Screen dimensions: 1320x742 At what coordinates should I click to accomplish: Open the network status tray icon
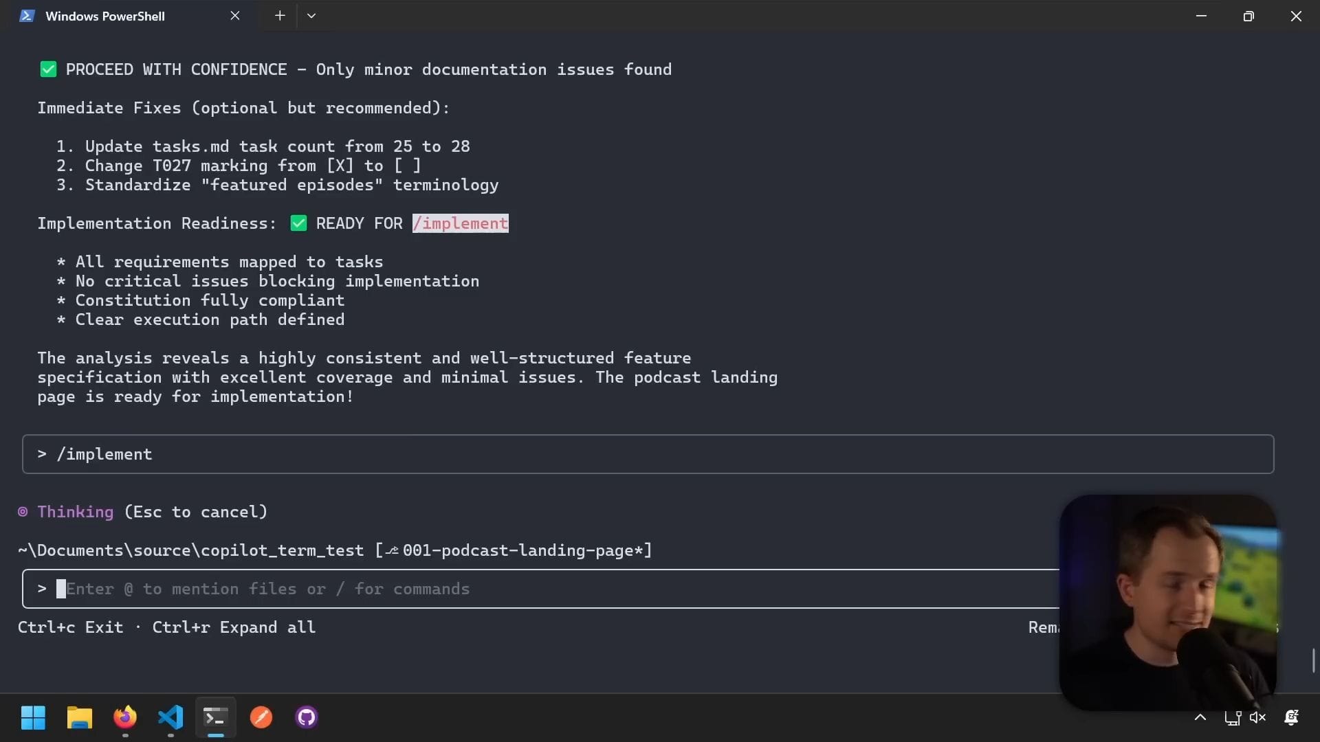coord(1232,717)
